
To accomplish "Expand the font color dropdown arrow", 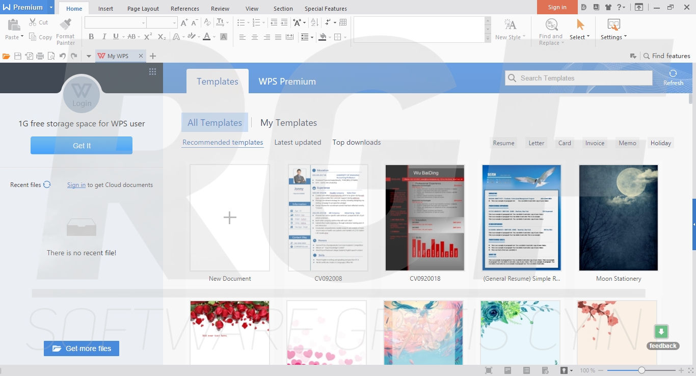I will tap(213, 37).
